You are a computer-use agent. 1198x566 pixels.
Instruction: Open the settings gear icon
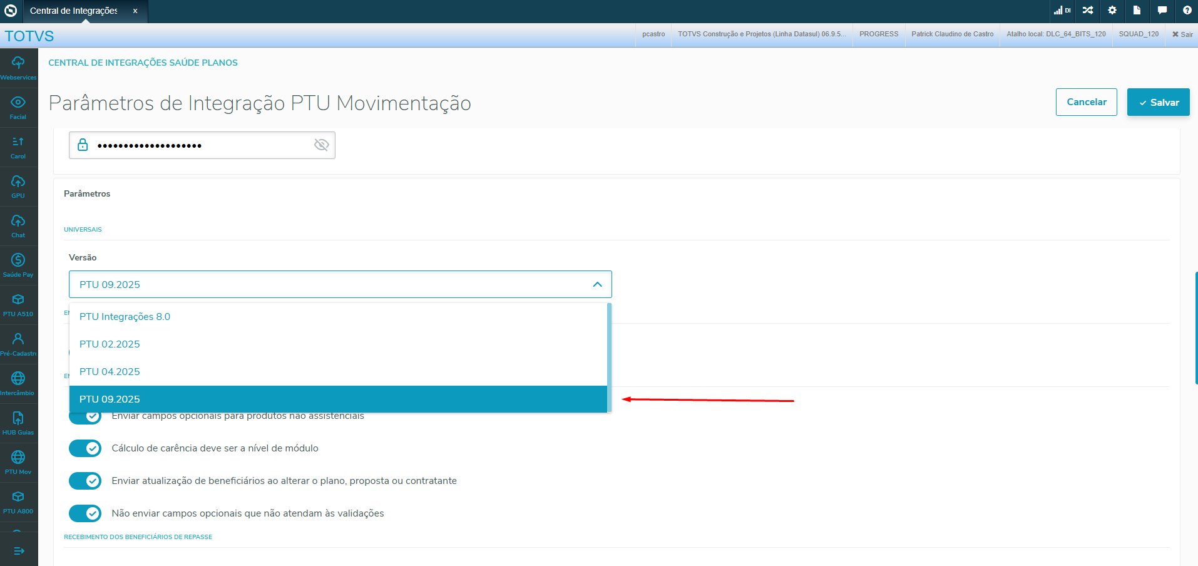click(x=1112, y=11)
